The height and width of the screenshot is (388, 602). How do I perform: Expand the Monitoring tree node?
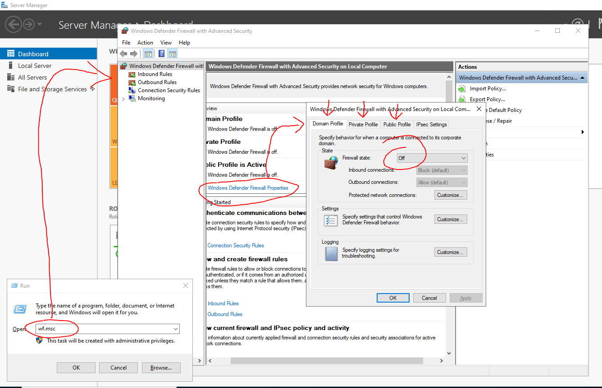pos(123,99)
